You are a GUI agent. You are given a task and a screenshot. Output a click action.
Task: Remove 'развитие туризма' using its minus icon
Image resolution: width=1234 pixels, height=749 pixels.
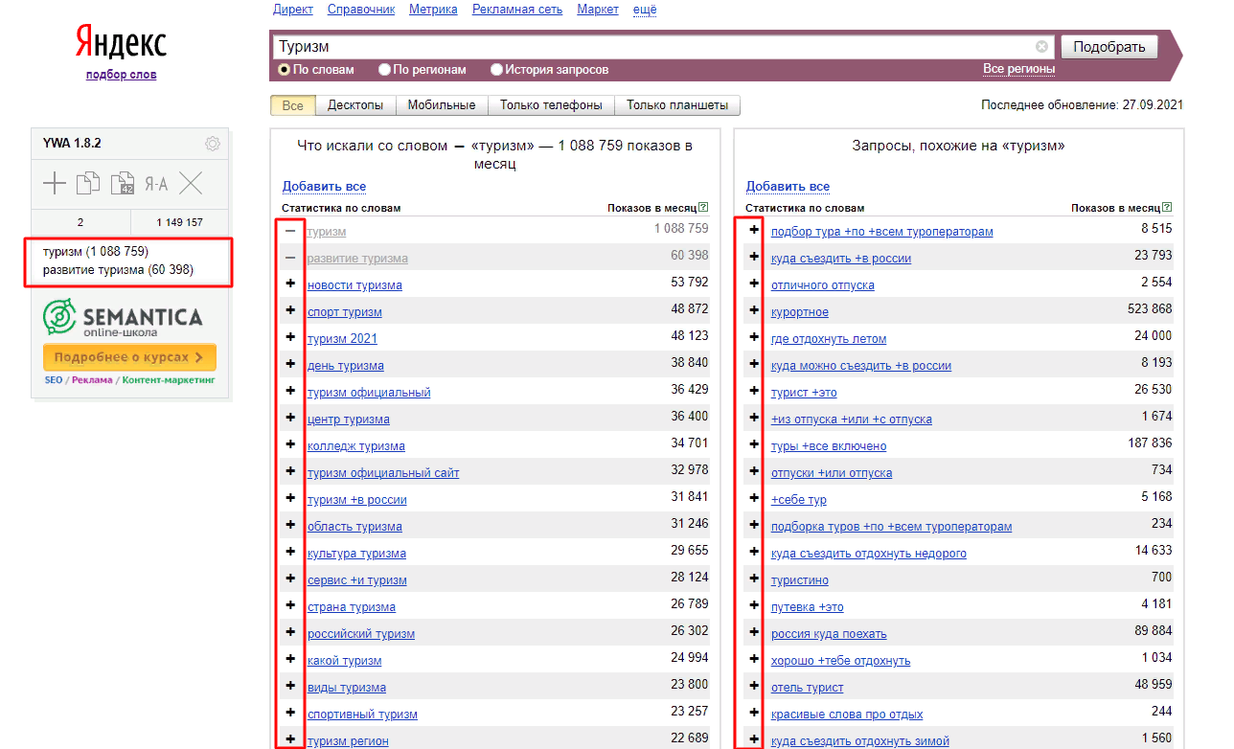pos(290,259)
